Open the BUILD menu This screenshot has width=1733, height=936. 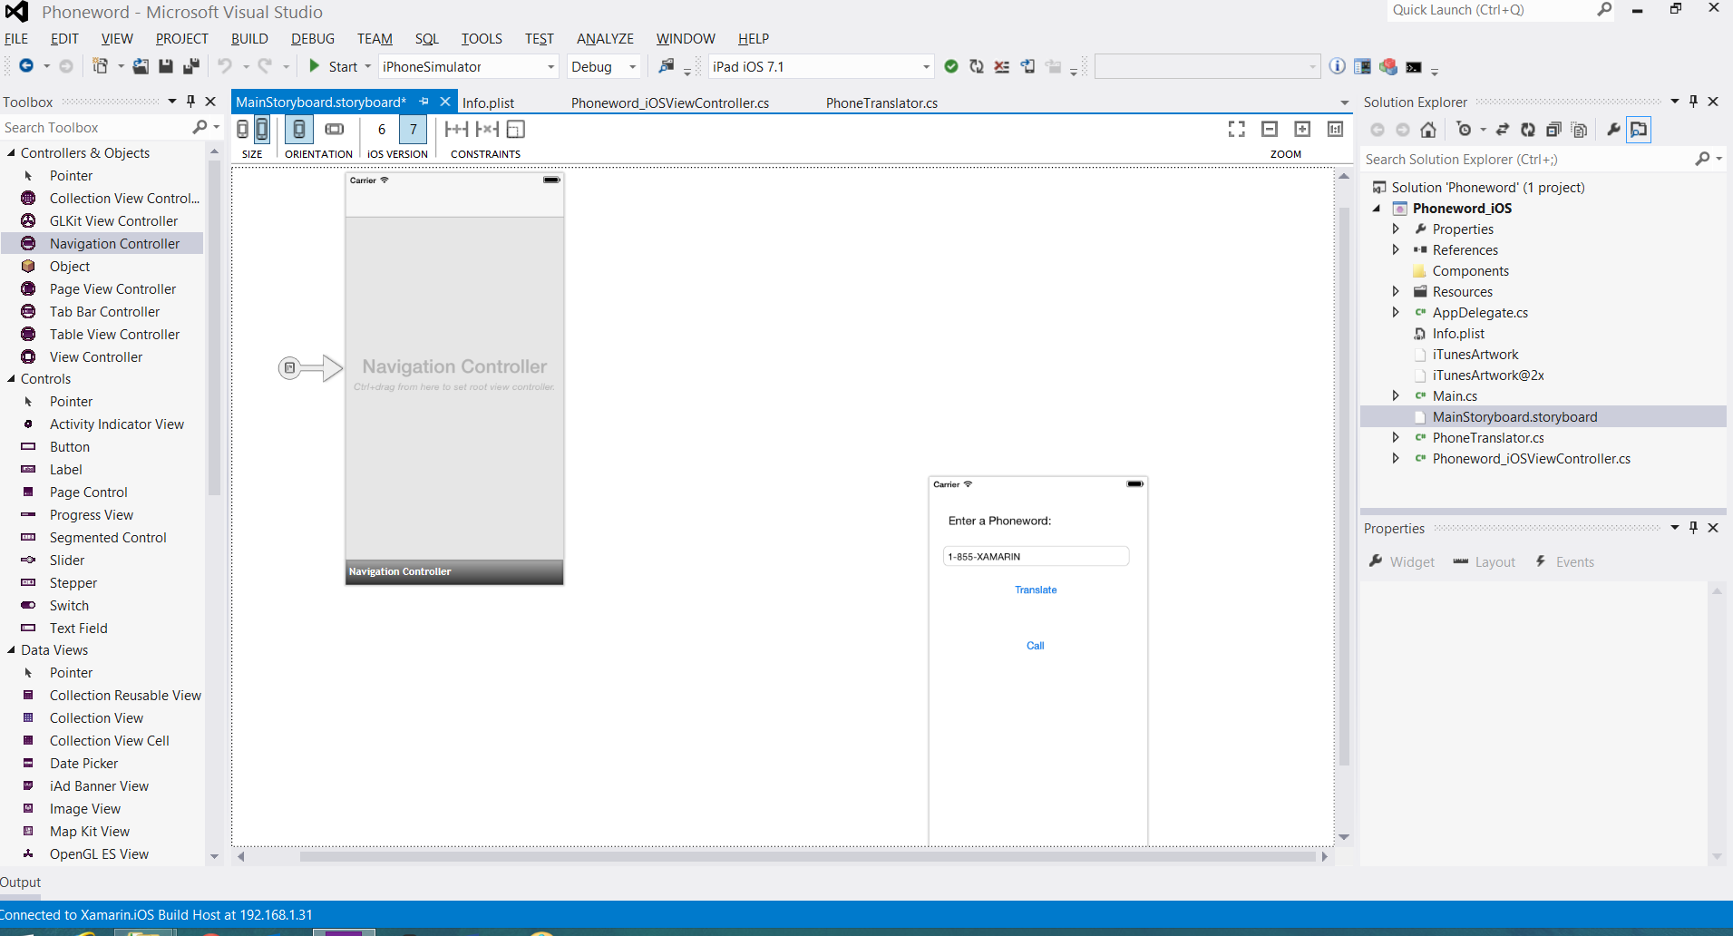[x=248, y=39]
